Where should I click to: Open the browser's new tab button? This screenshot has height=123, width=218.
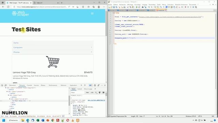point(62,3)
